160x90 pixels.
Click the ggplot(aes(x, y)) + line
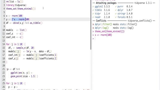coord(21,73)
